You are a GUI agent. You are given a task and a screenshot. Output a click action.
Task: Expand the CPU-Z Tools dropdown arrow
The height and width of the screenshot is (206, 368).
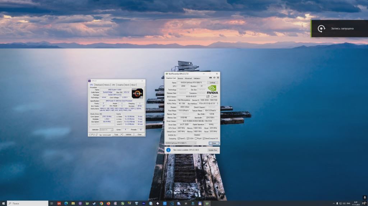pos(121,135)
